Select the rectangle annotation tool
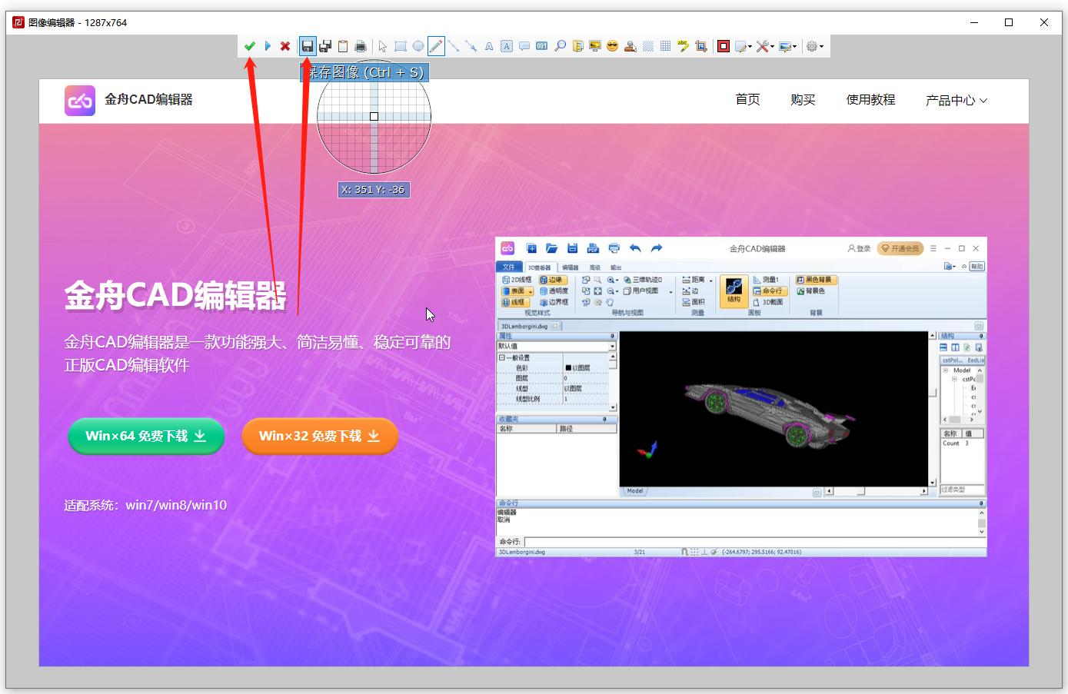The width and height of the screenshot is (1068, 694). pyautogui.click(x=399, y=46)
